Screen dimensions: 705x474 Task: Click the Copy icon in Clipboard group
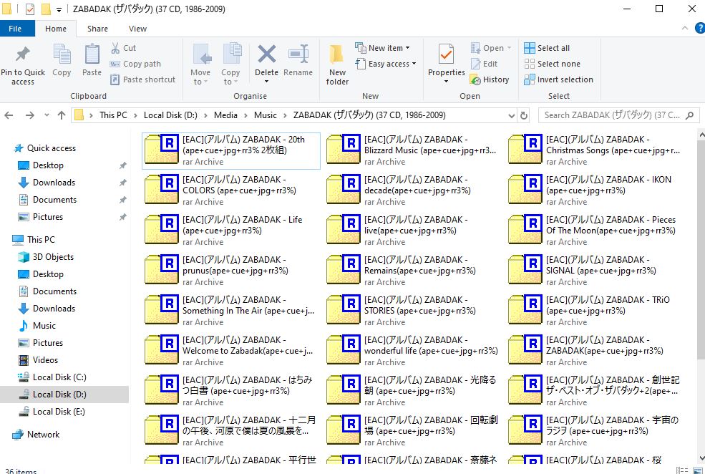click(62, 55)
